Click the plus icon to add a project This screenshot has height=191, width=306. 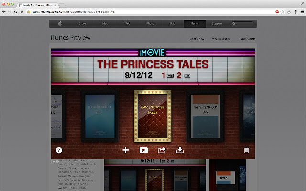(x=125, y=150)
